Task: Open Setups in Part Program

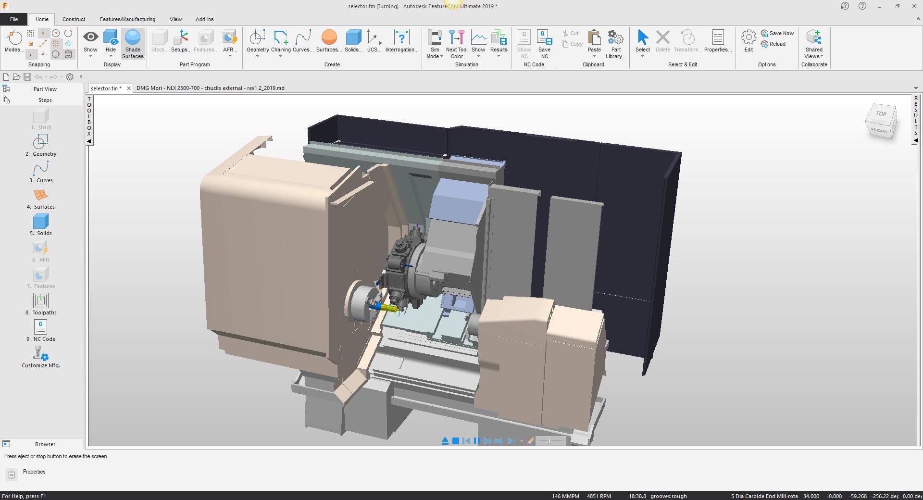Action: point(181,41)
